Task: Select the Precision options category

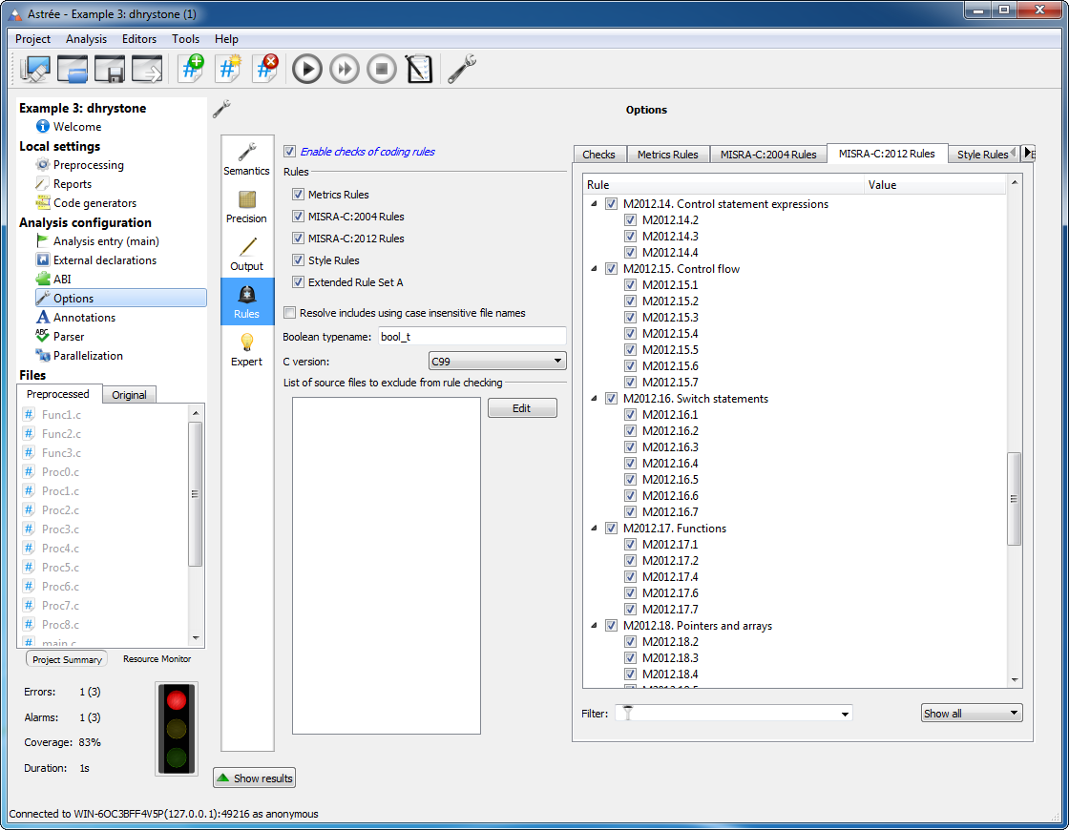Action: tap(247, 207)
